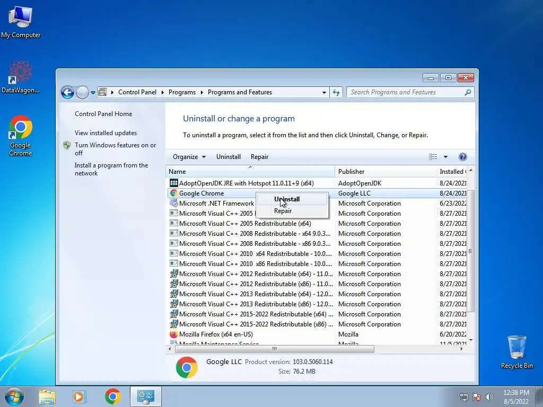Select Visual C++ 2005 Redistributable (x64) icon
Image resolution: width=543 pixels, height=407 pixels.
pyautogui.click(x=173, y=223)
